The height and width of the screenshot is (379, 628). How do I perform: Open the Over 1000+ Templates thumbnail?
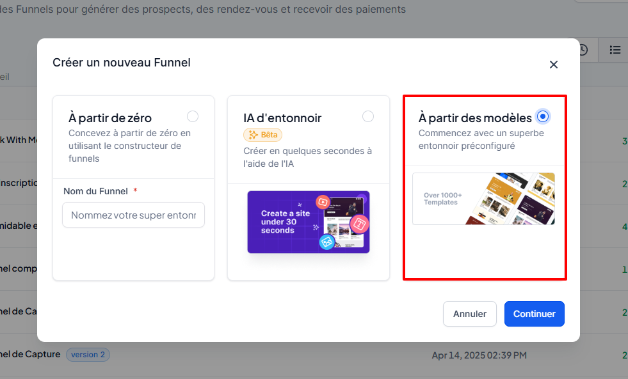[483, 199]
